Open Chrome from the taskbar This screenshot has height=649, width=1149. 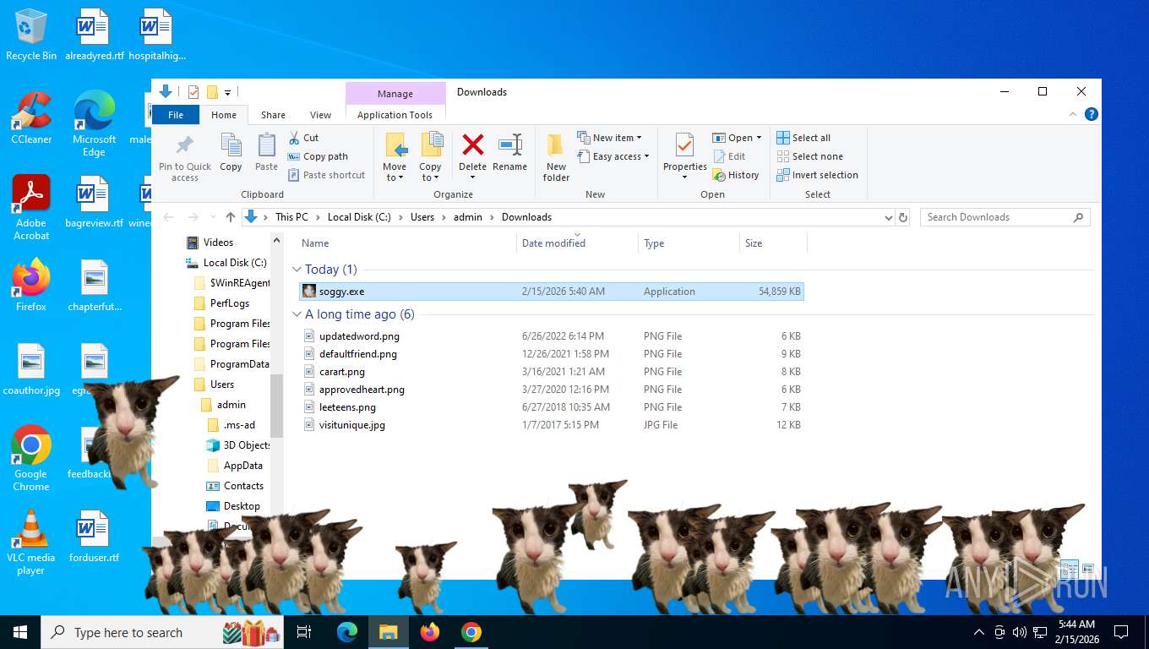pos(471,632)
